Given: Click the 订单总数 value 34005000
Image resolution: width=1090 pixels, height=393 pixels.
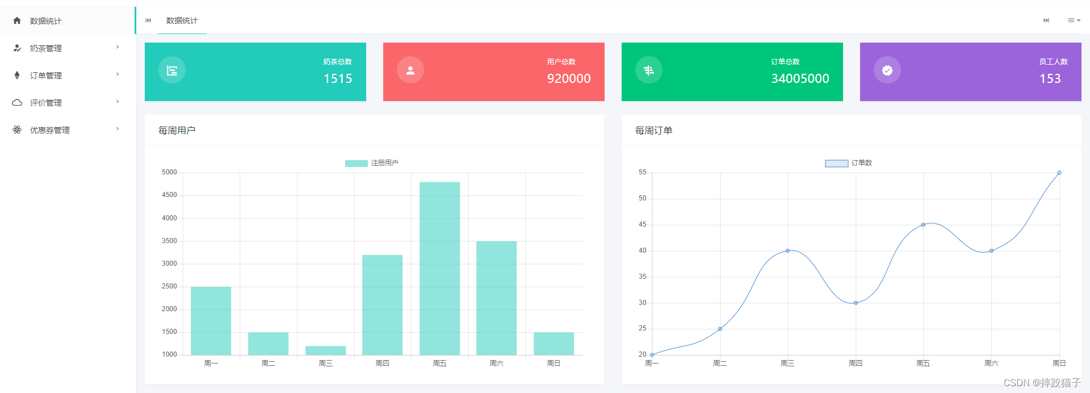Looking at the screenshot, I should 800,78.
